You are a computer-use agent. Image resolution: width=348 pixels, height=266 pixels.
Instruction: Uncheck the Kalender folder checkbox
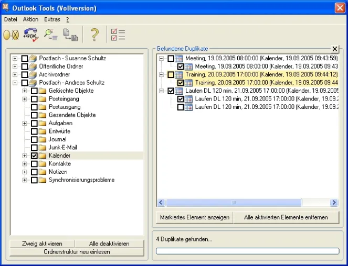coord(34,156)
